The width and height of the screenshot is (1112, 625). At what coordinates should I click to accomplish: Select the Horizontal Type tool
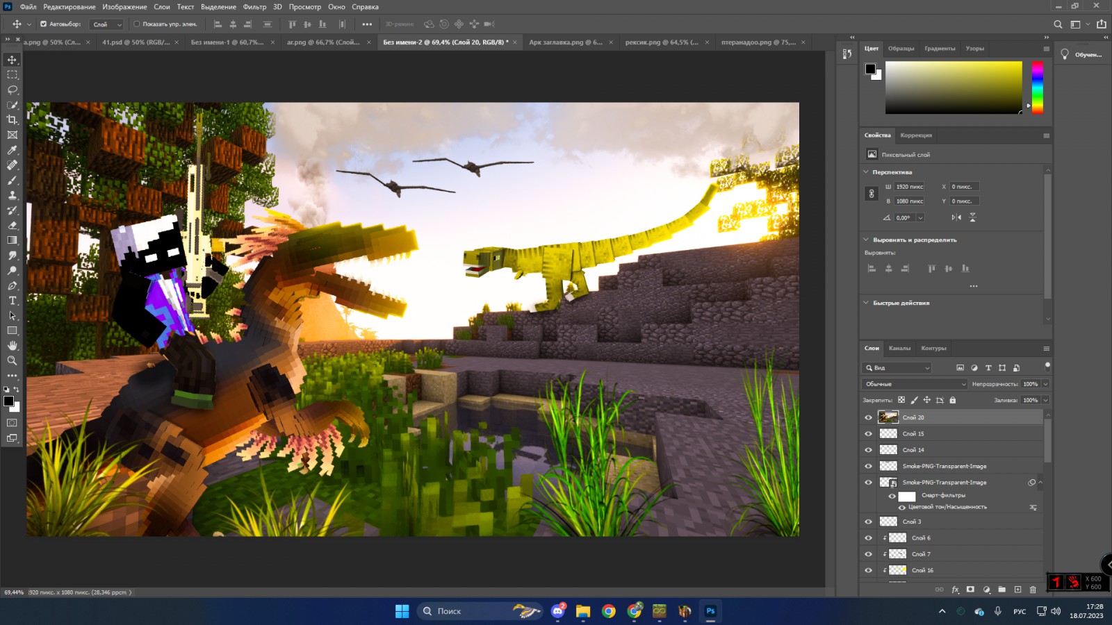pos(12,301)
